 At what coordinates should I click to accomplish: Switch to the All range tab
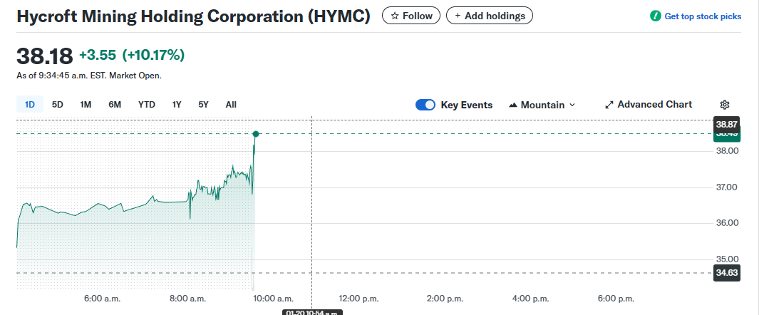coord(231,104)
